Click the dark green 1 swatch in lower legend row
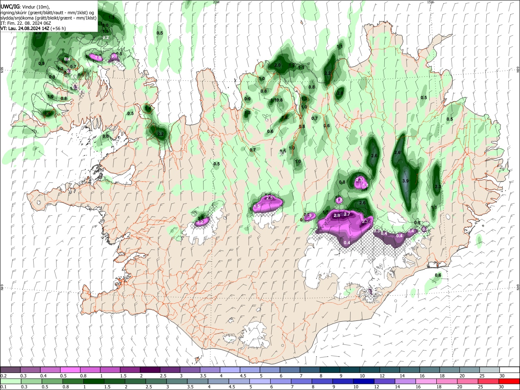The width and height of the screenshot is (520, 390). [x=93, y=381]
